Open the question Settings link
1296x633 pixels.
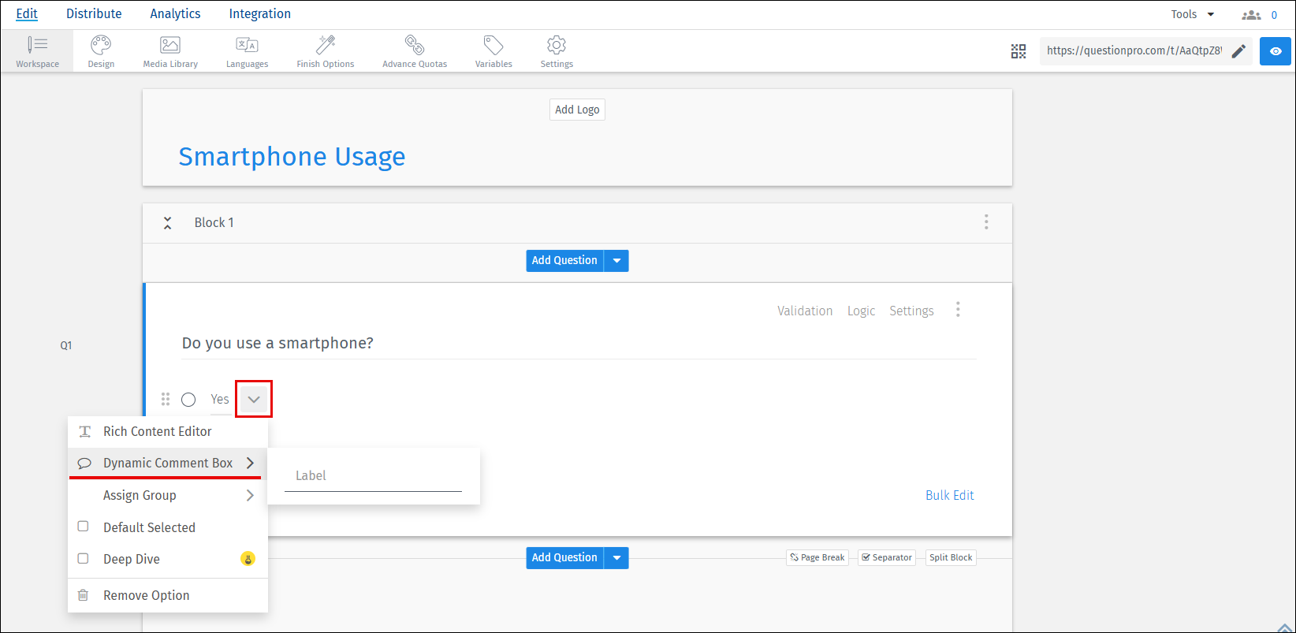tap(911, 311)
